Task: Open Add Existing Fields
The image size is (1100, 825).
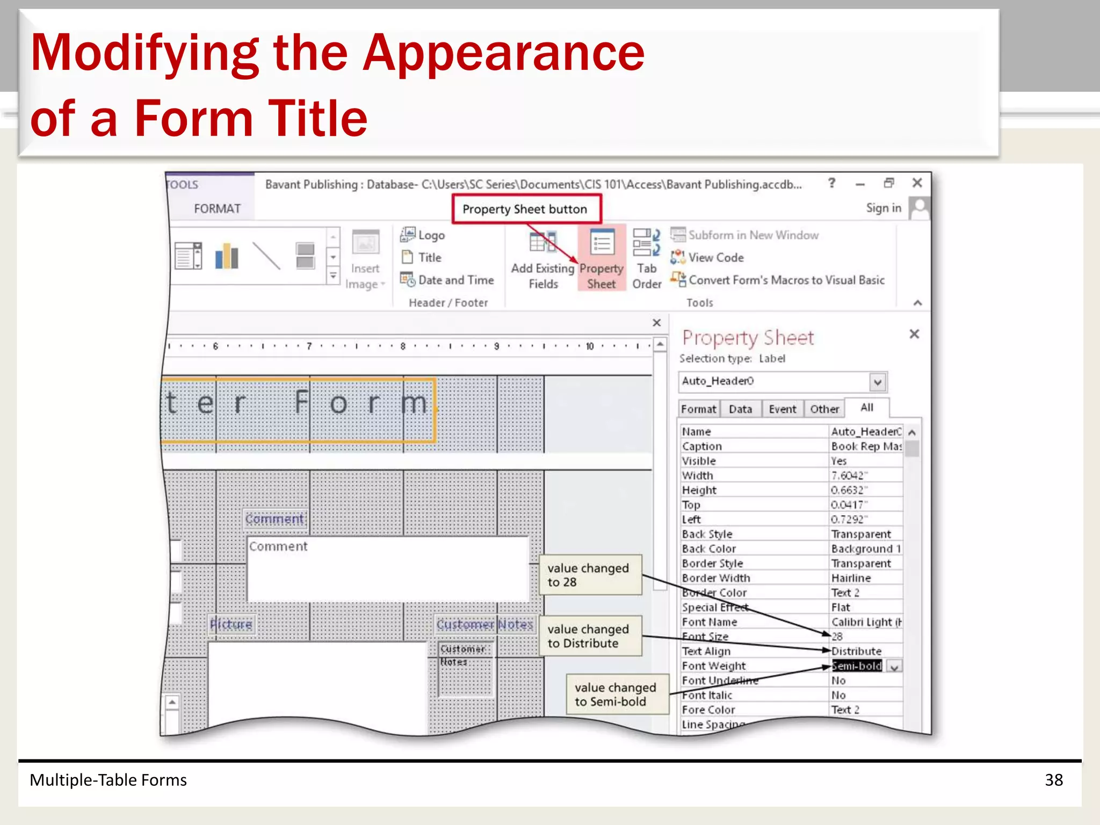Action: (x=543, y=260)
